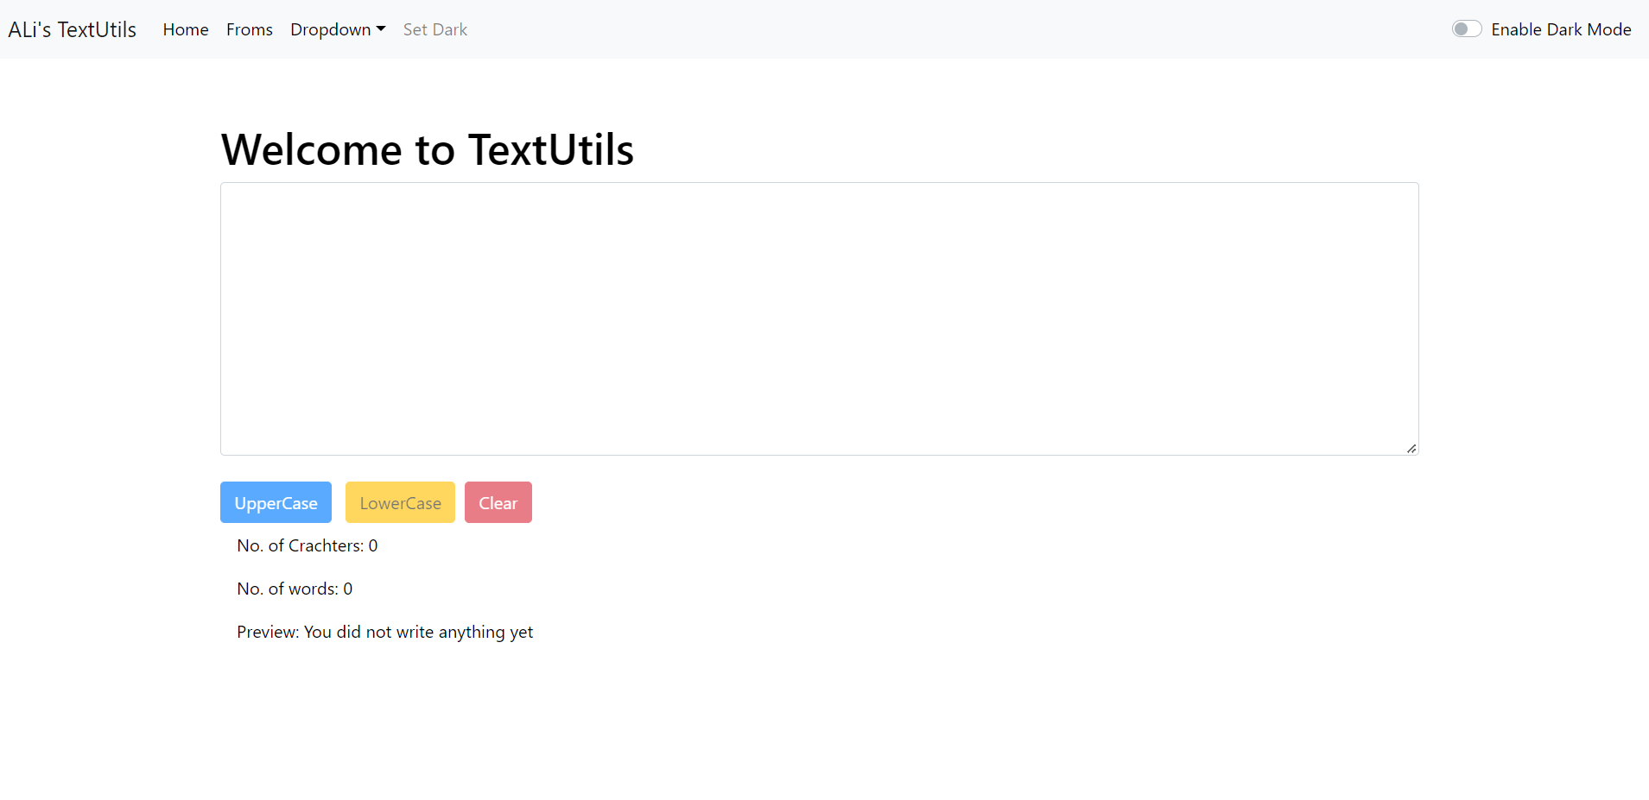This screenshot has width=1649, height=800.
Task: Toggle the dark mode switch on
Action: [1467, 29]
